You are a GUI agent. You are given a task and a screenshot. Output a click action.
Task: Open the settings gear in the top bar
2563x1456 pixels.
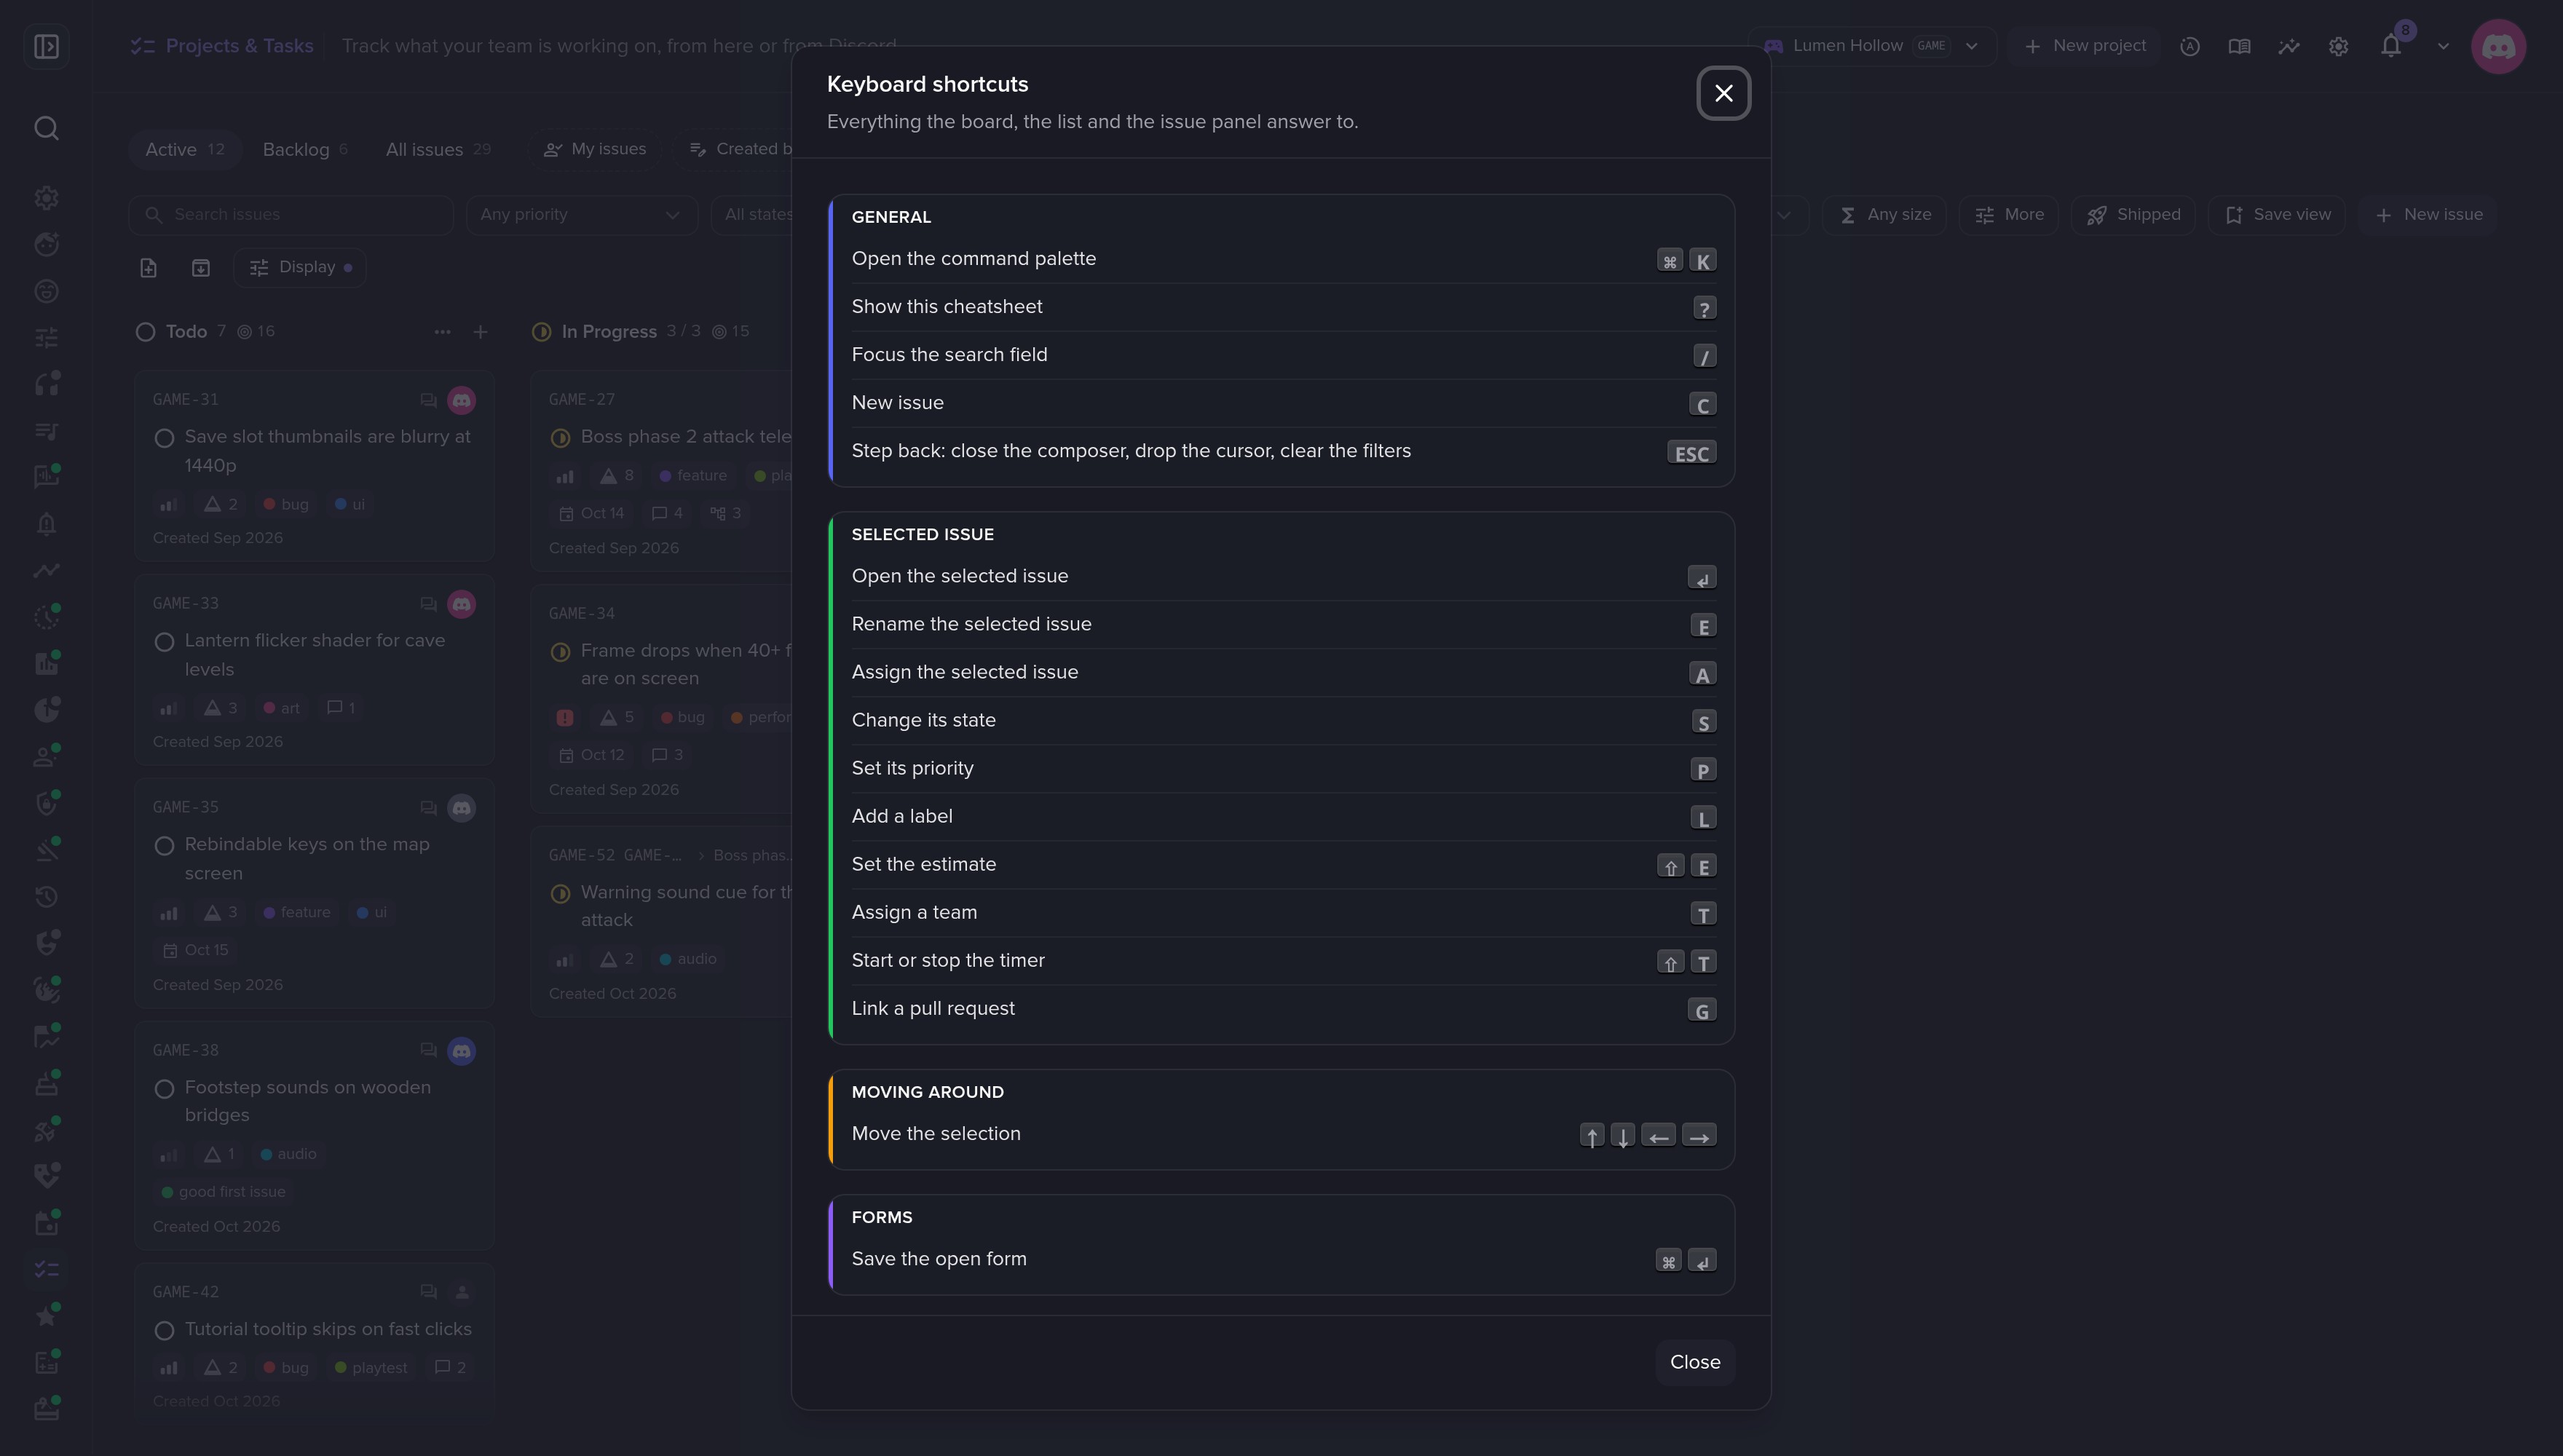(2338, 46)
